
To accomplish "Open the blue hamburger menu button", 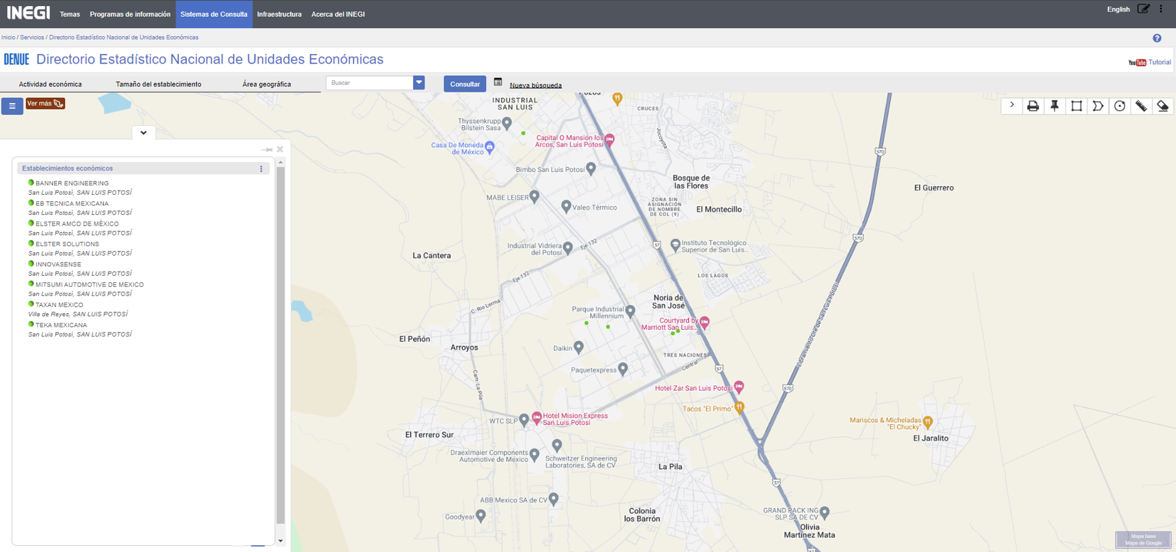I will pos(12,106).
